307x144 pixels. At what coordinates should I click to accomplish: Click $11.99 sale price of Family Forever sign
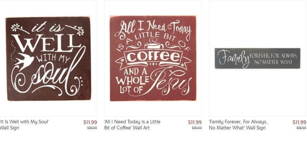click(x=299, y=122)
